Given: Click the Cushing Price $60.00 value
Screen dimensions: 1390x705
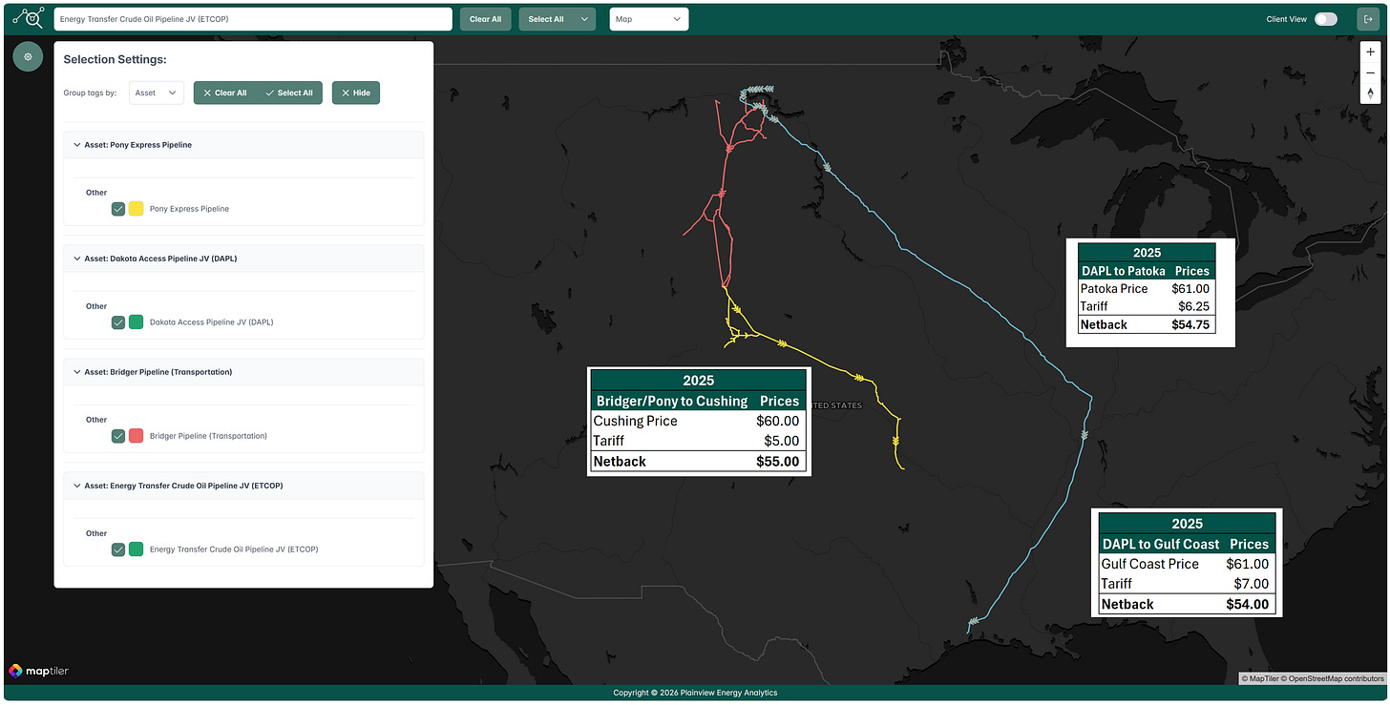Looking at the screenshot, I should point(777,421).
